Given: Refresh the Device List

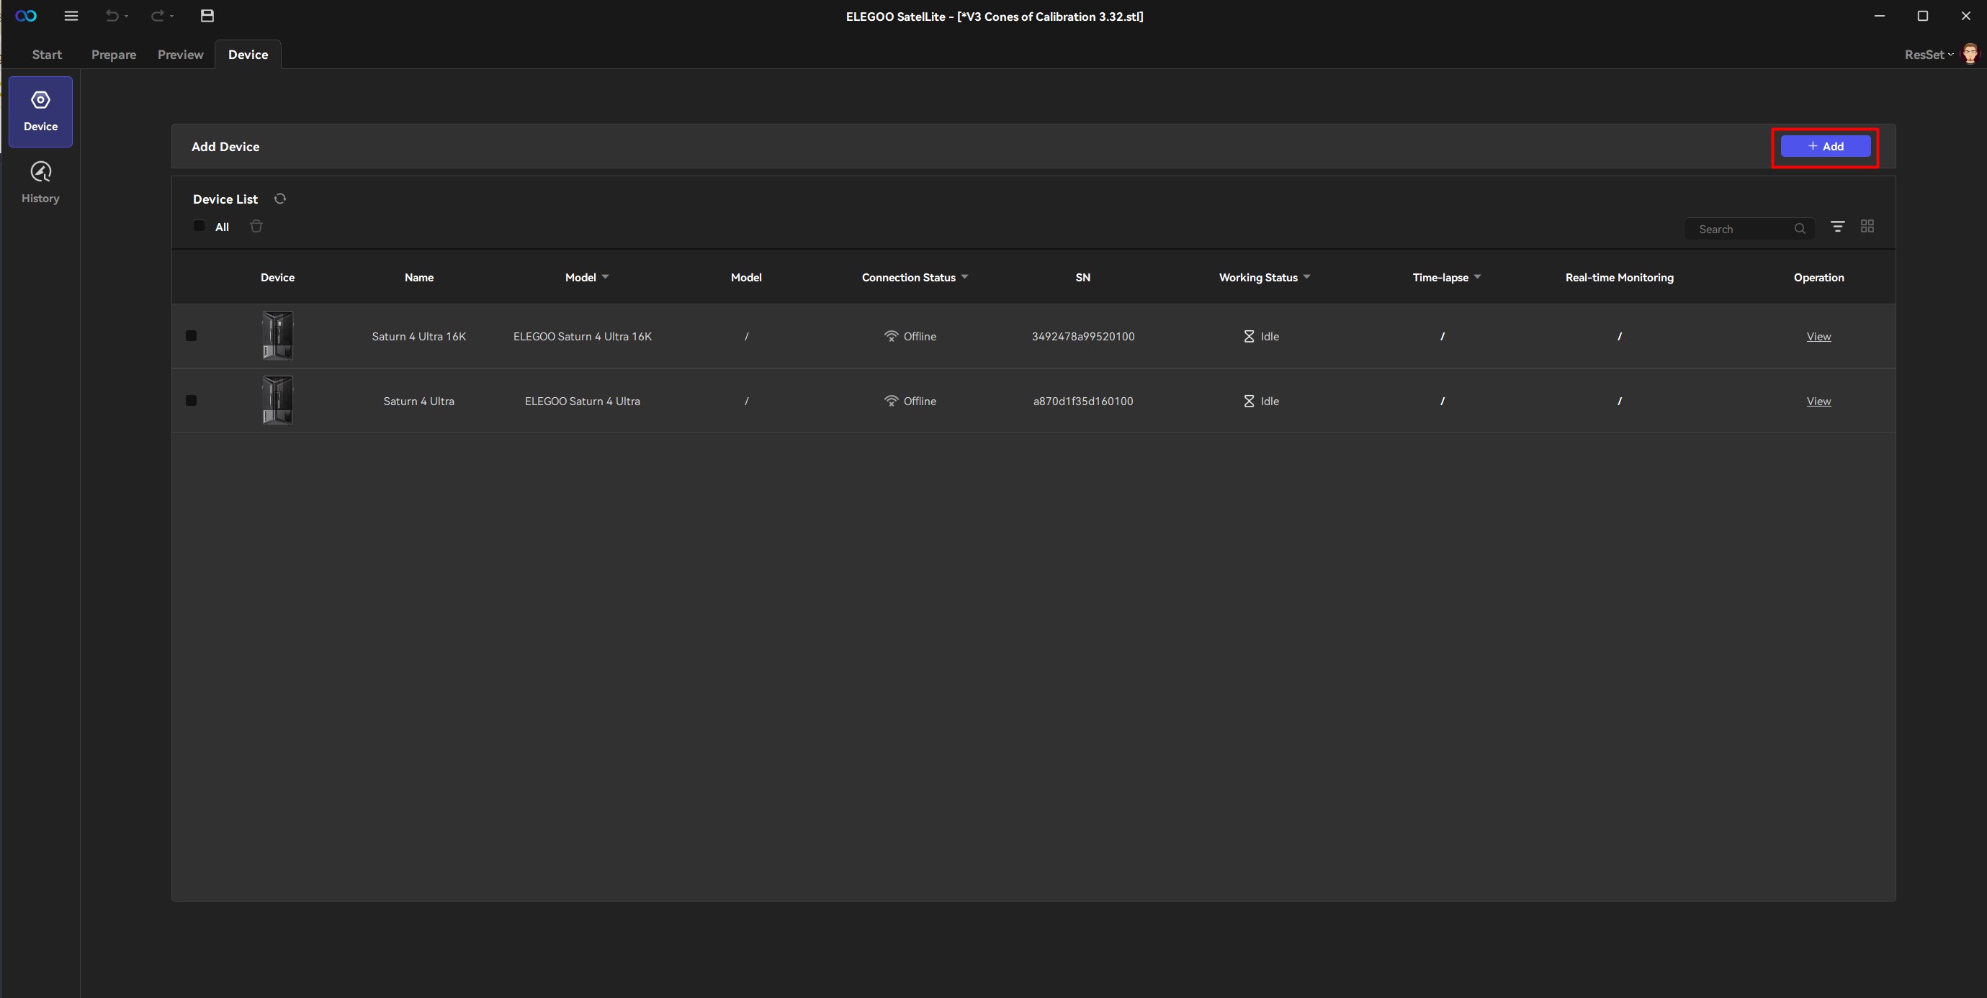Looking at the screenshot, I should coord(280,199).
